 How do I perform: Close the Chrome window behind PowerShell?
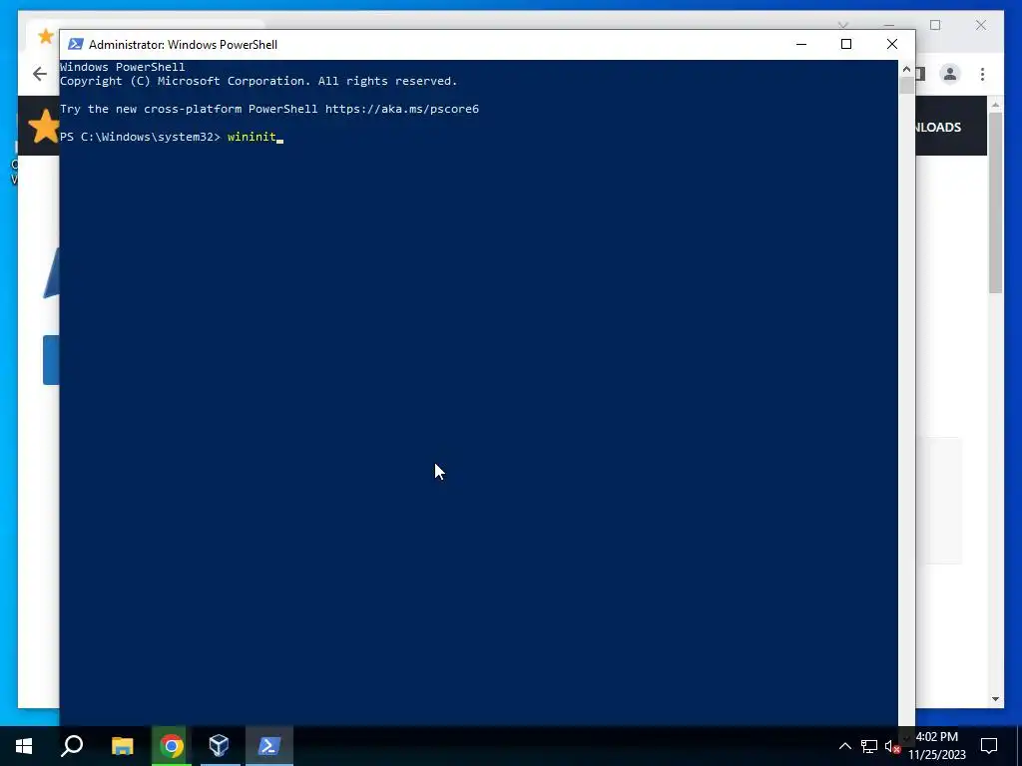pos(981,25)
